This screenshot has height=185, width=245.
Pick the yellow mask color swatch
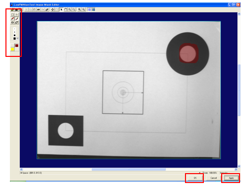12,49
